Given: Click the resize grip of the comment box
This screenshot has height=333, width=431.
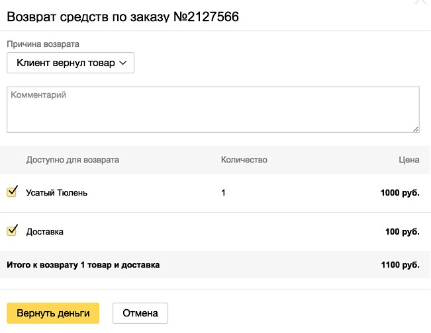Looking at the screenshot, I should (x=416, y=129).
